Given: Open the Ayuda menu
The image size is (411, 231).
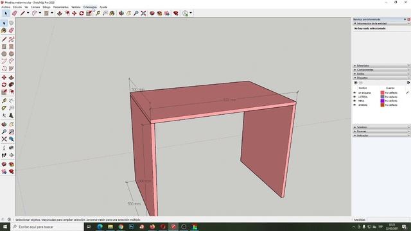Looking at the screenshot, I should click(x=103, y=7).
